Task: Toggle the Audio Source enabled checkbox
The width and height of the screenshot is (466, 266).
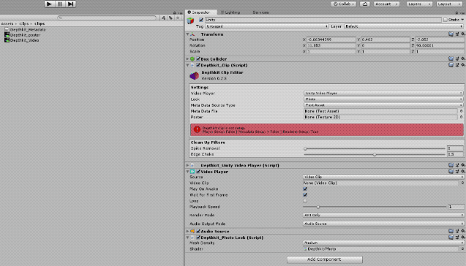Action: (x=198, y=231)
